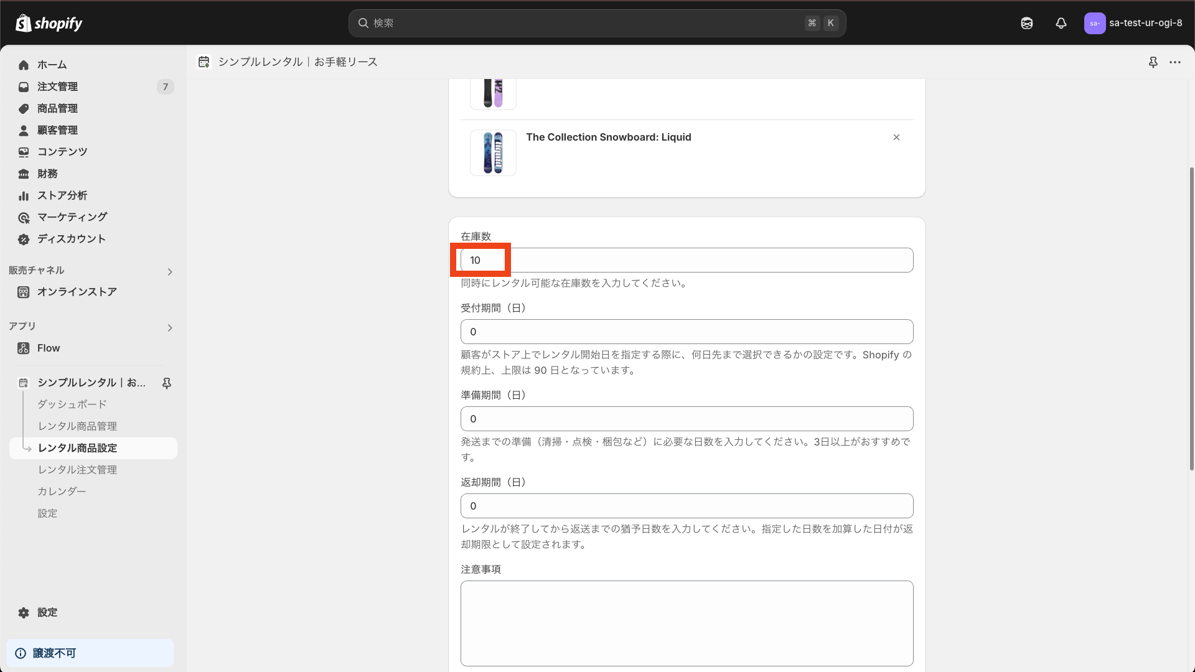Select 注文管理 in the sidebar
Viewport: 1195px width, 672px height.
(57, 86)
